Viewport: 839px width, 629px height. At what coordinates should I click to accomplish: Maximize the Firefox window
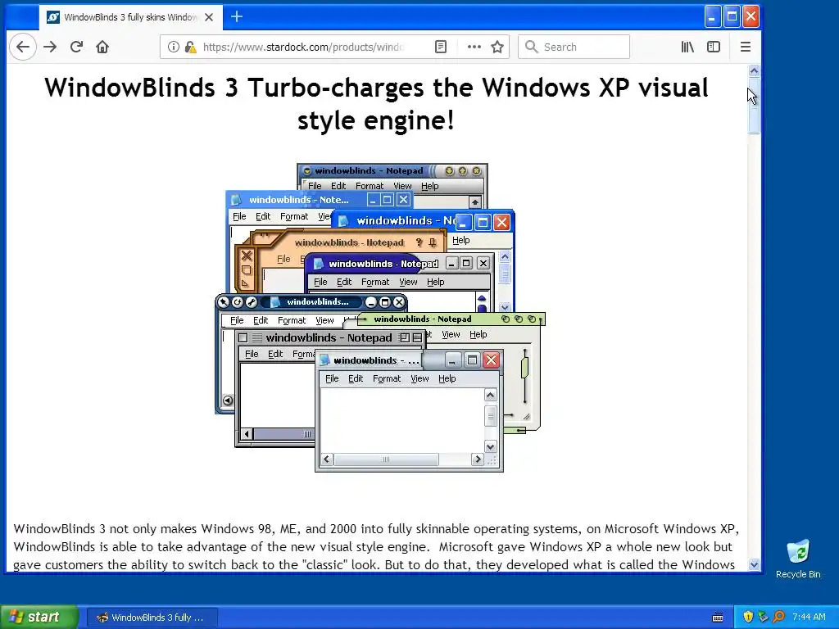(732, 16)
